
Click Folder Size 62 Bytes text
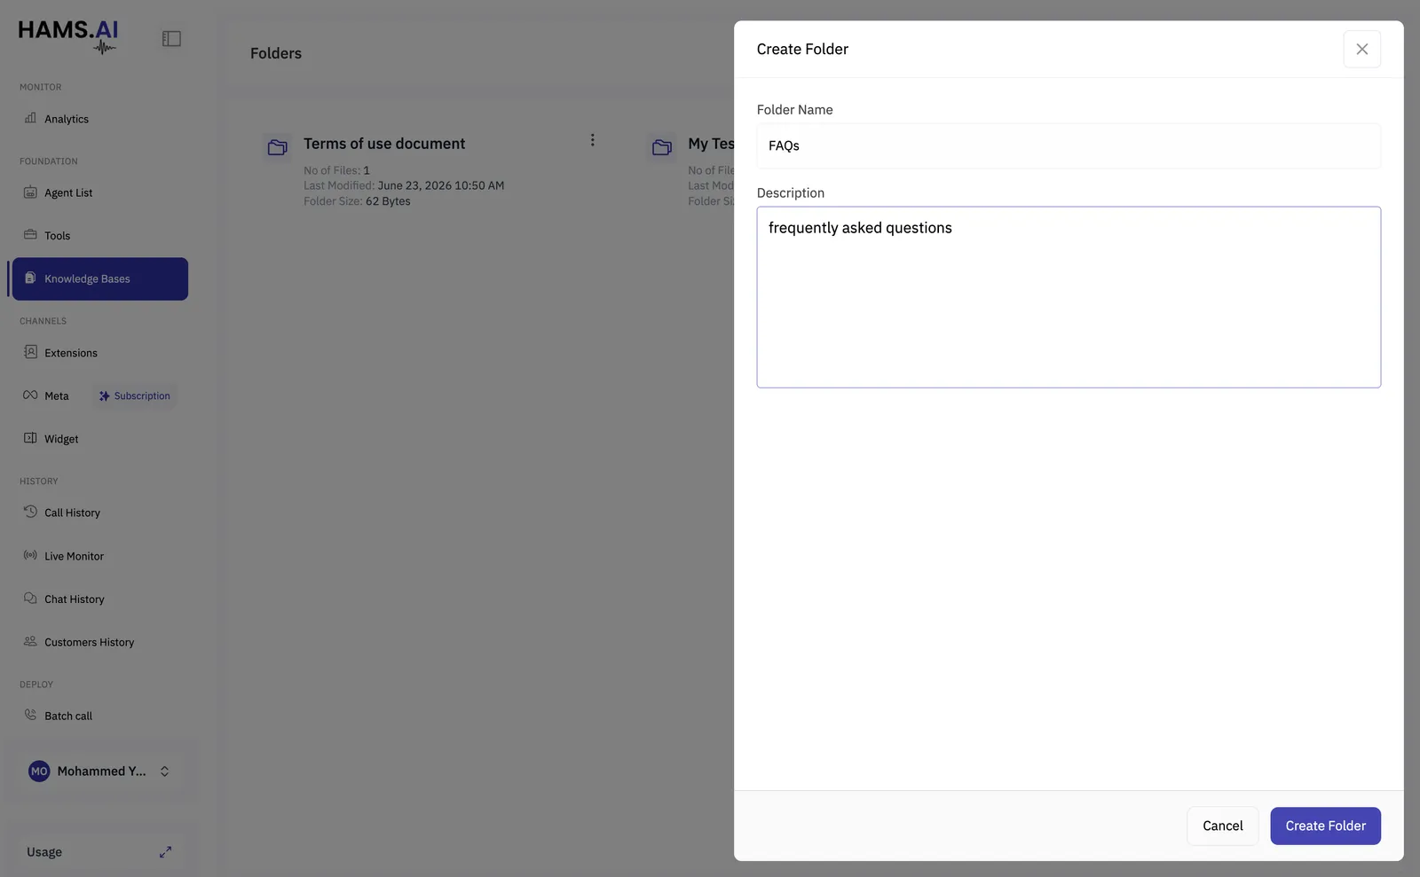click(x=357, y=201)
